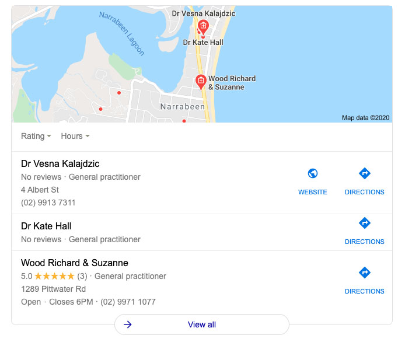405x342 pixels.
Task: Click DIRECTIONS text under Dr Kate Hall's row
Action: (x=365, y=242)
